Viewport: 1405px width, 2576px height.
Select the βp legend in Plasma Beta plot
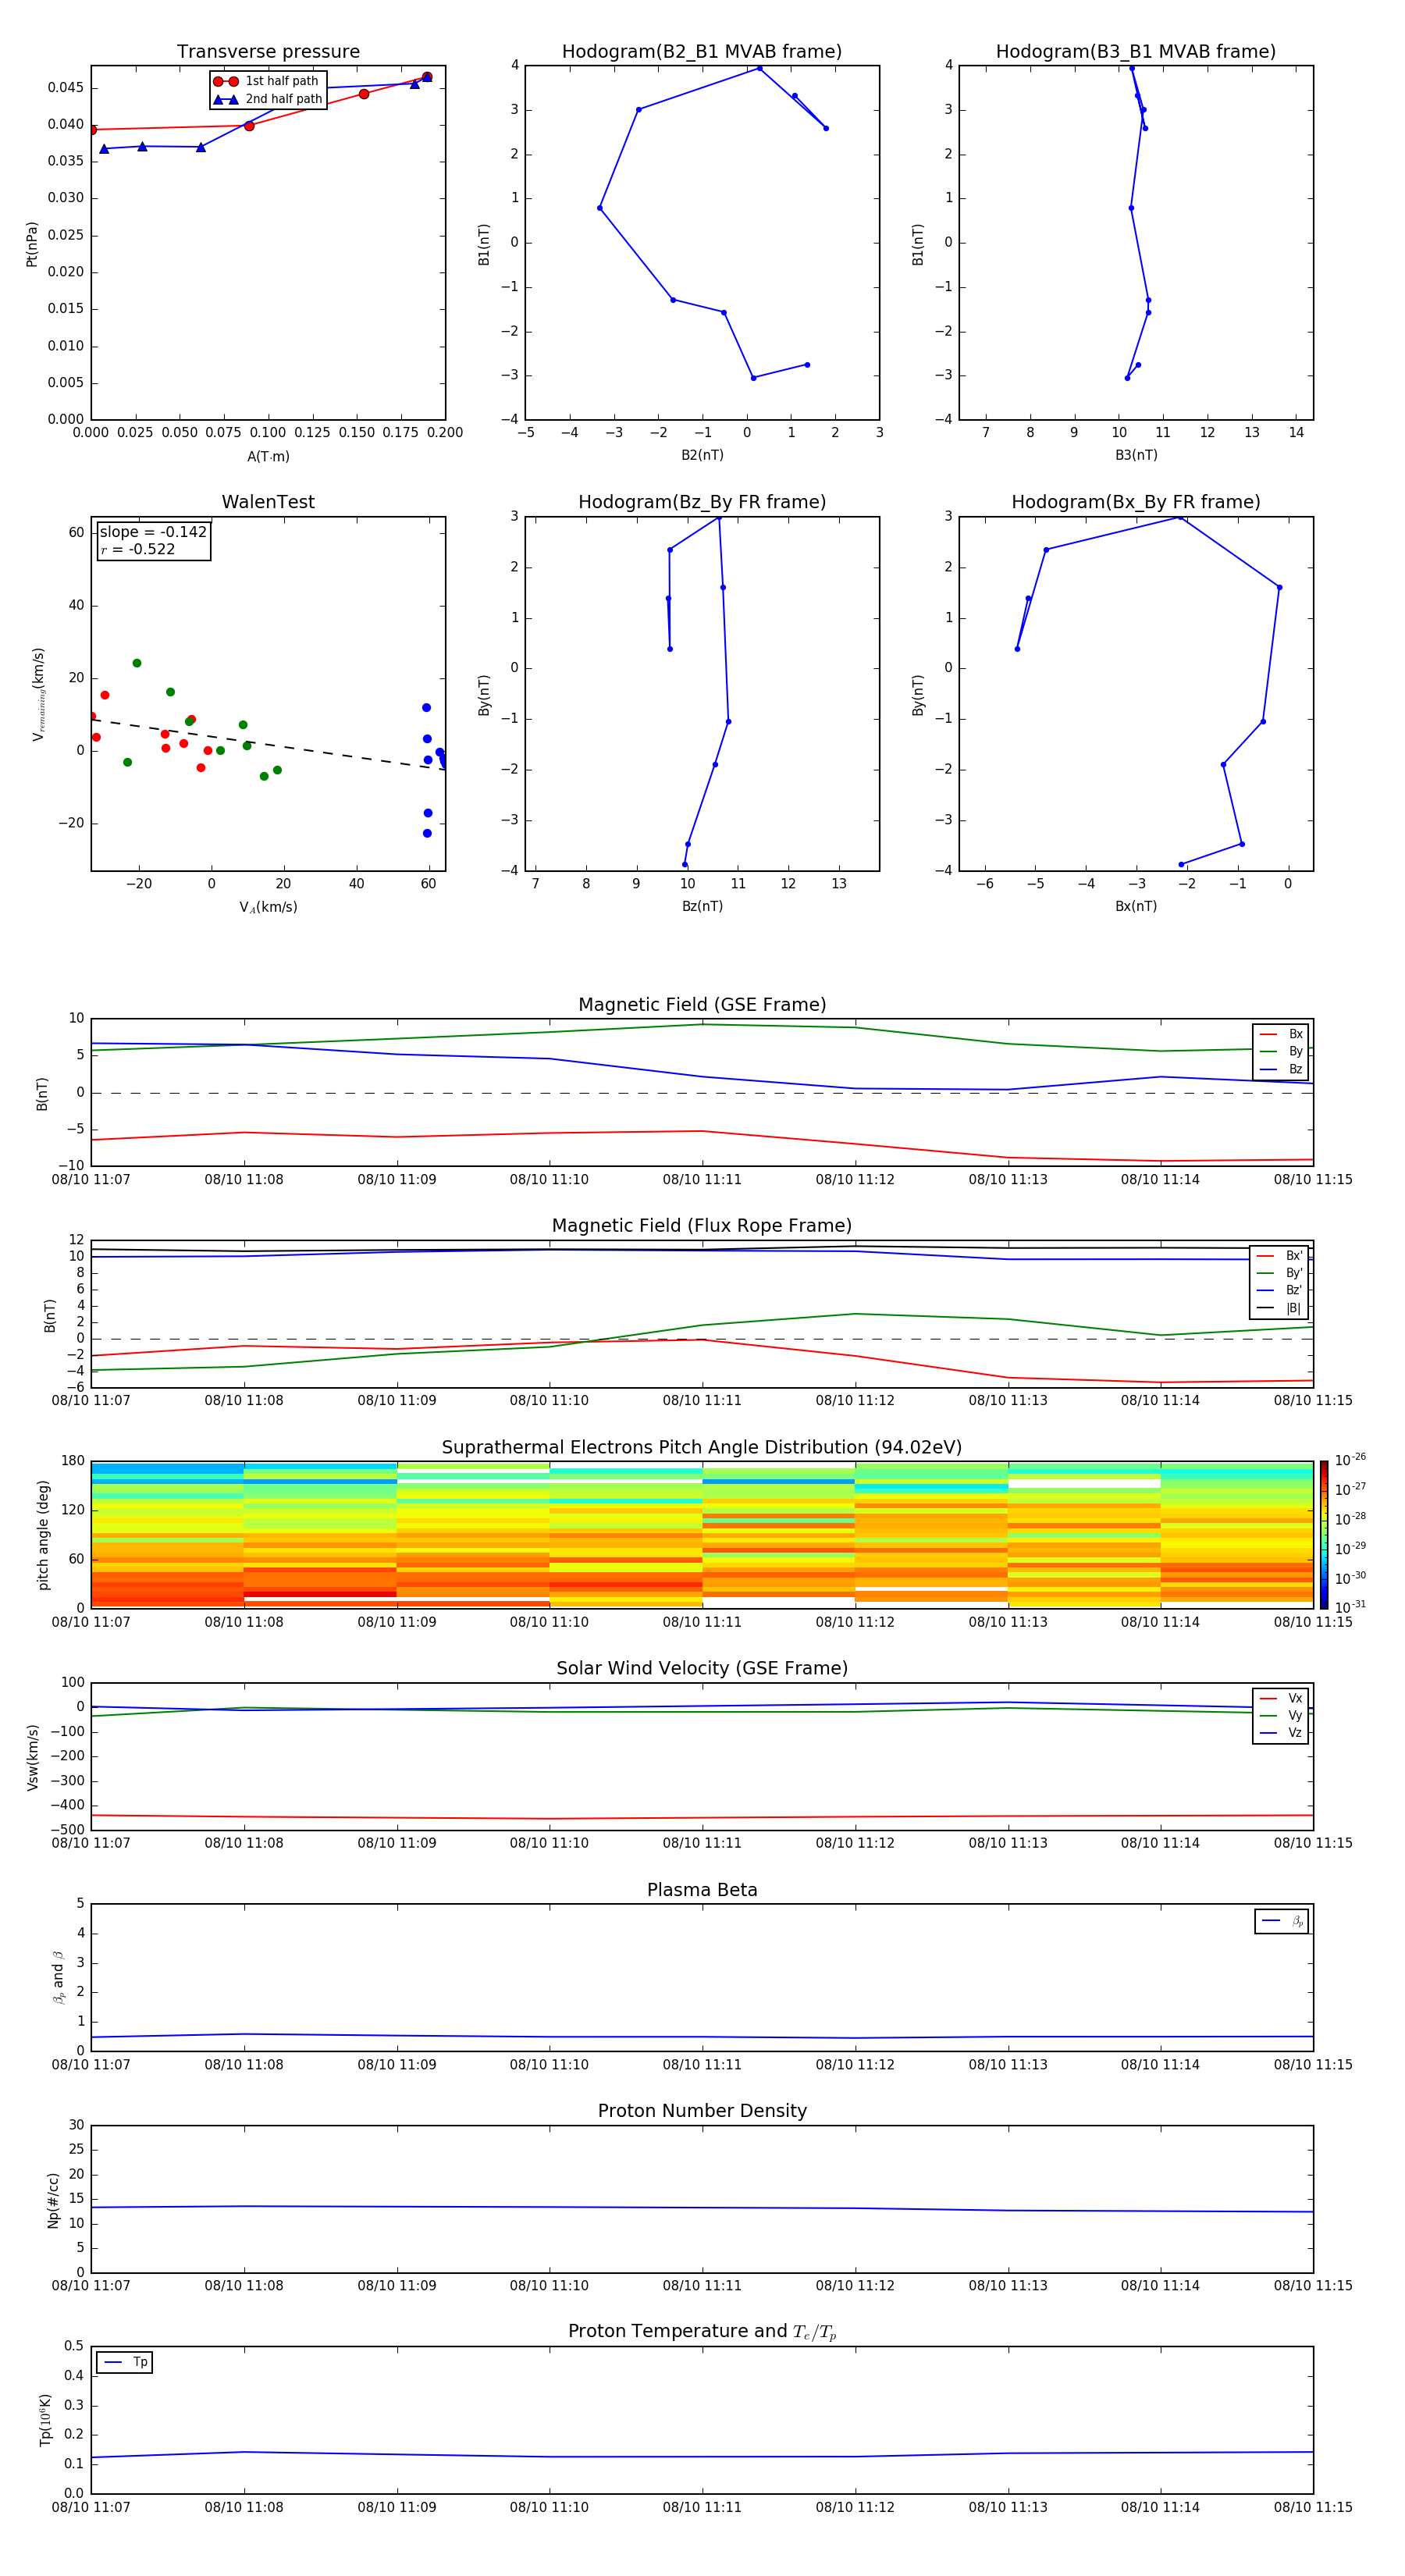pyautogui.click(x=1282, y=1921)
